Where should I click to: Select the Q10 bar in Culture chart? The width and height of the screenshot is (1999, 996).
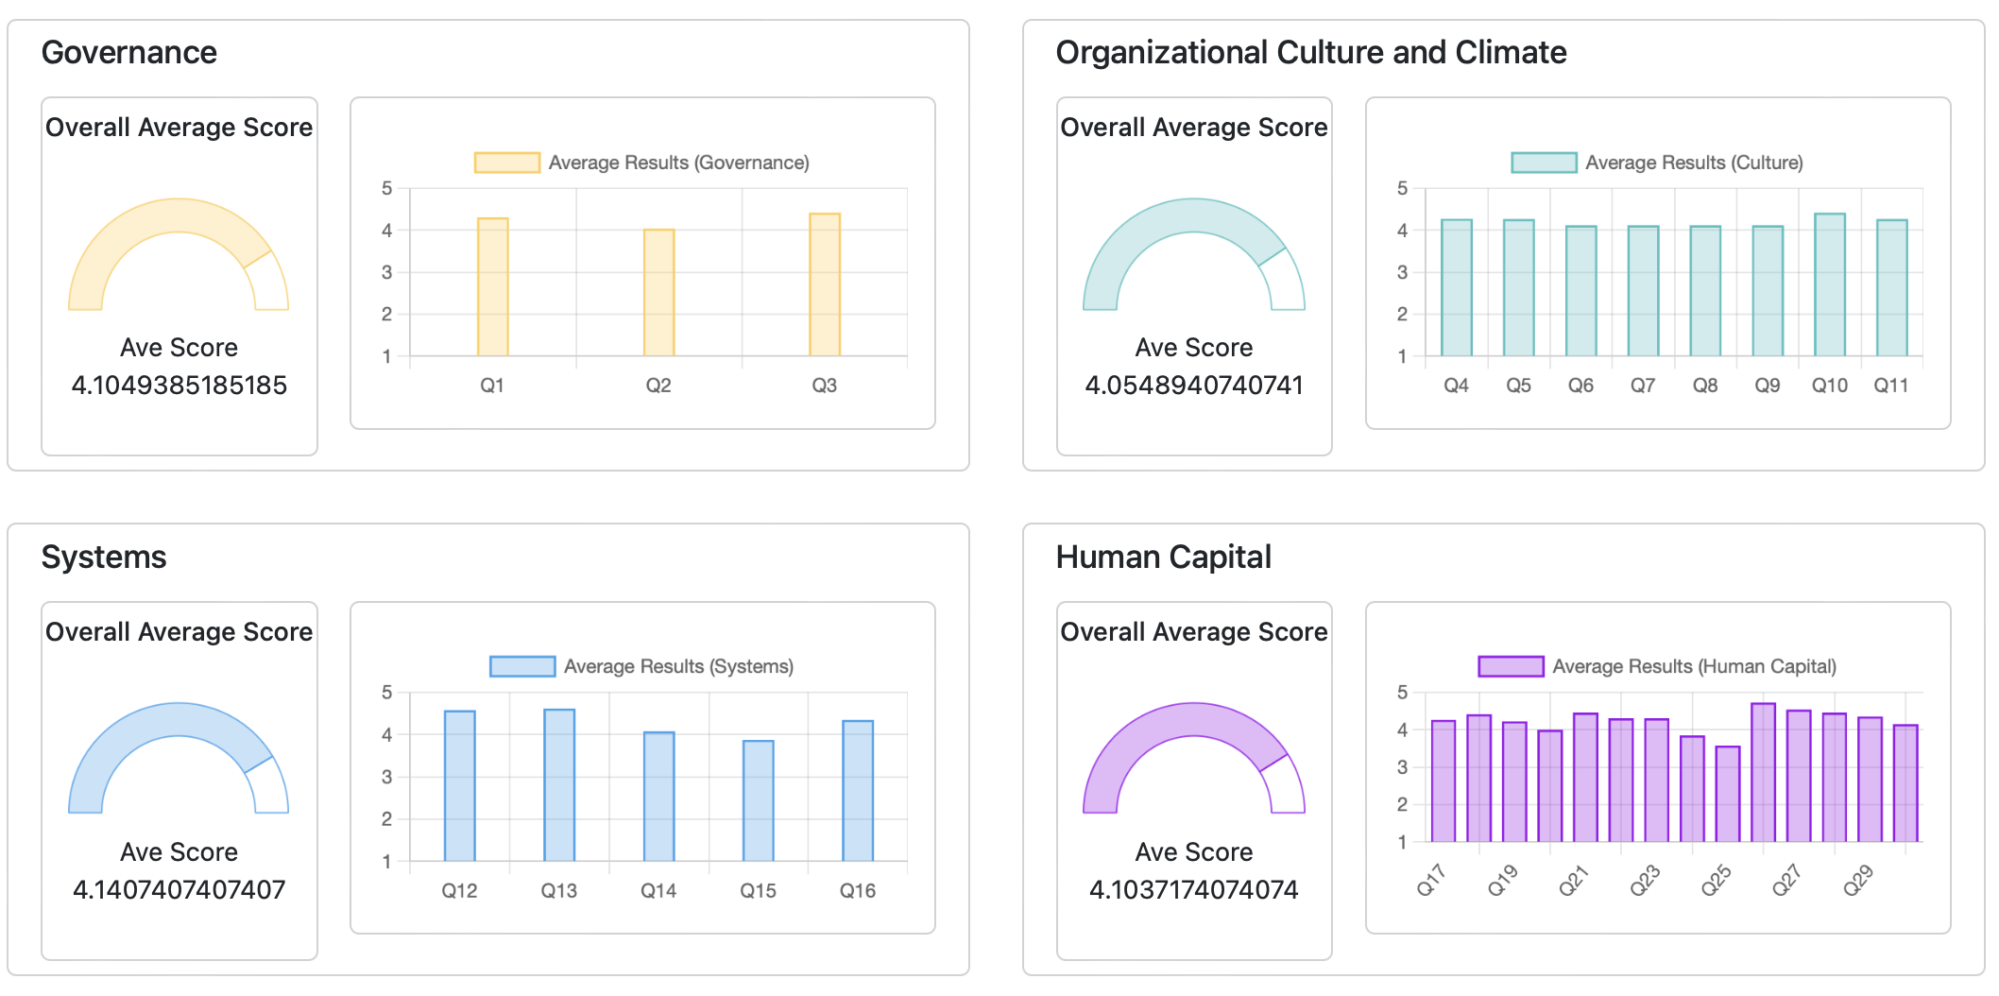[x=1829, y=285]
